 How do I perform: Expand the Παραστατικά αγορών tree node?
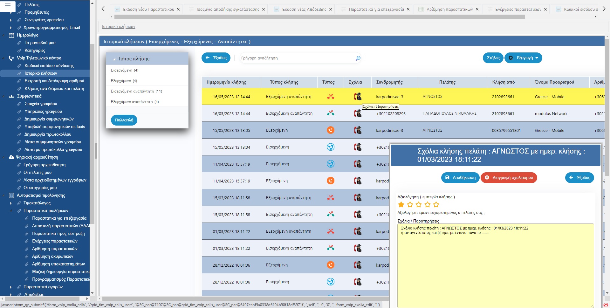pyautogui.click(x=11, y=287)
